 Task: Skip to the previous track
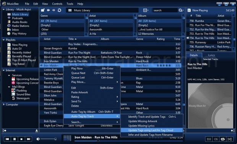pos(7,139)
